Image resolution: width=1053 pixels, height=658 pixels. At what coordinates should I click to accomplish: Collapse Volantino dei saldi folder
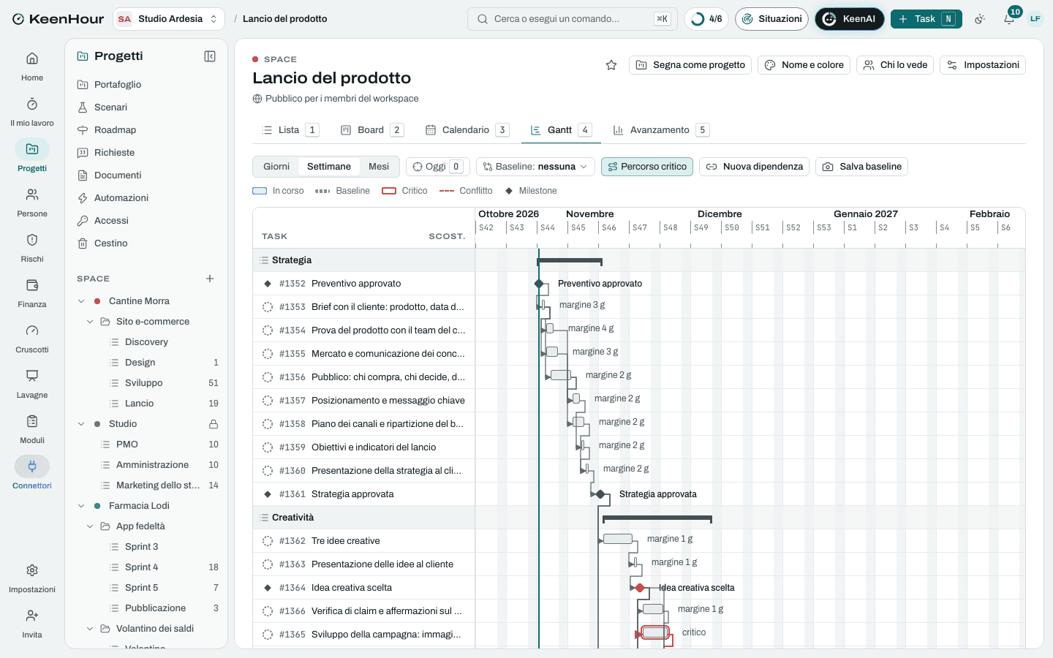tap(90, 629)
